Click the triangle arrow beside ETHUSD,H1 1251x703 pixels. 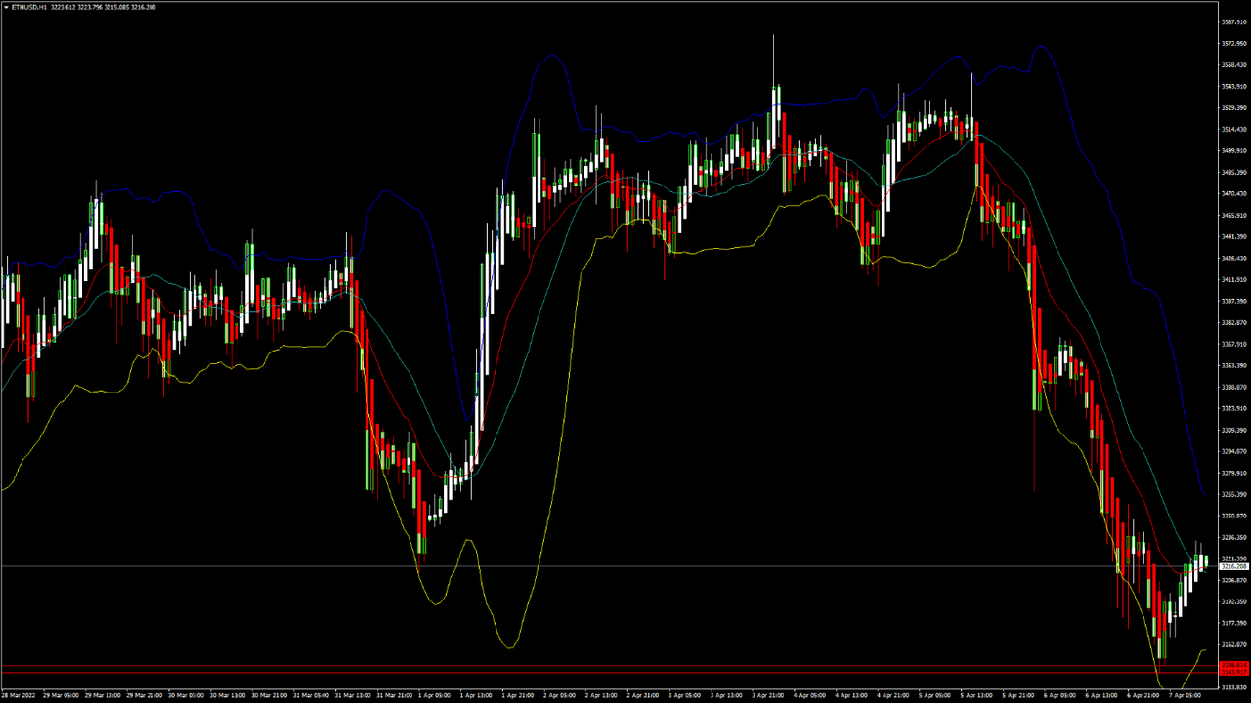click(6, 6)
